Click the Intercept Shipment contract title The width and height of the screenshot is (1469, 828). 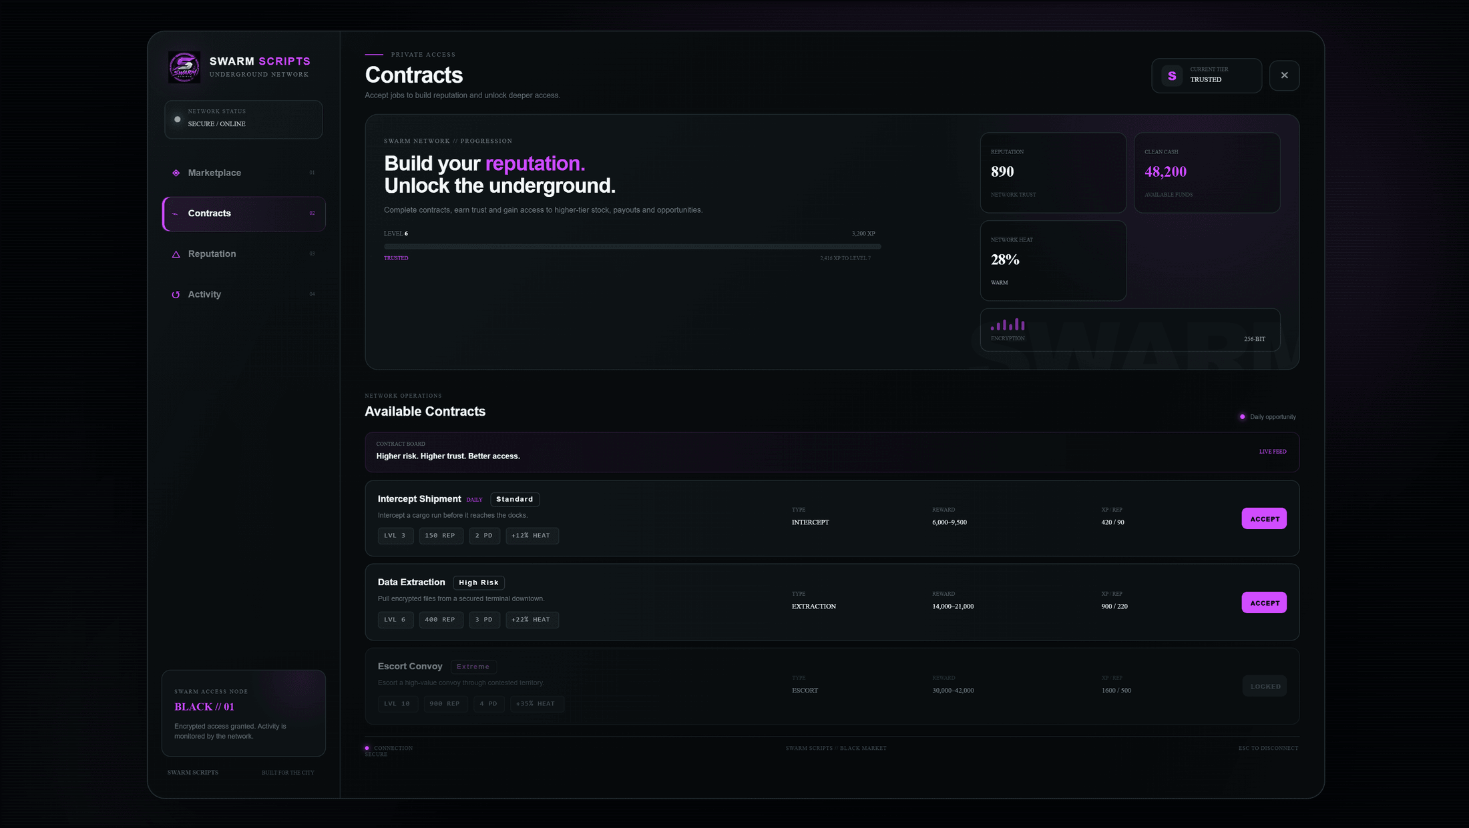(419, 499)
